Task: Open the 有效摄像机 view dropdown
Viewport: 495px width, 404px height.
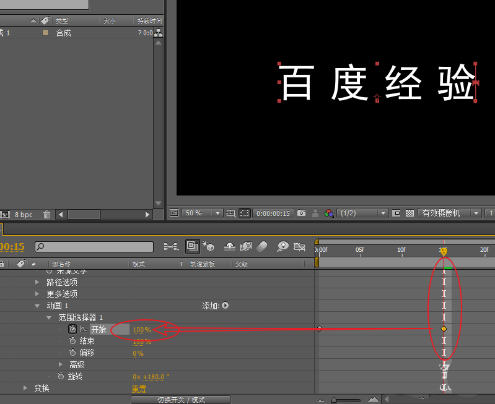Action: [x=450, y=213]
